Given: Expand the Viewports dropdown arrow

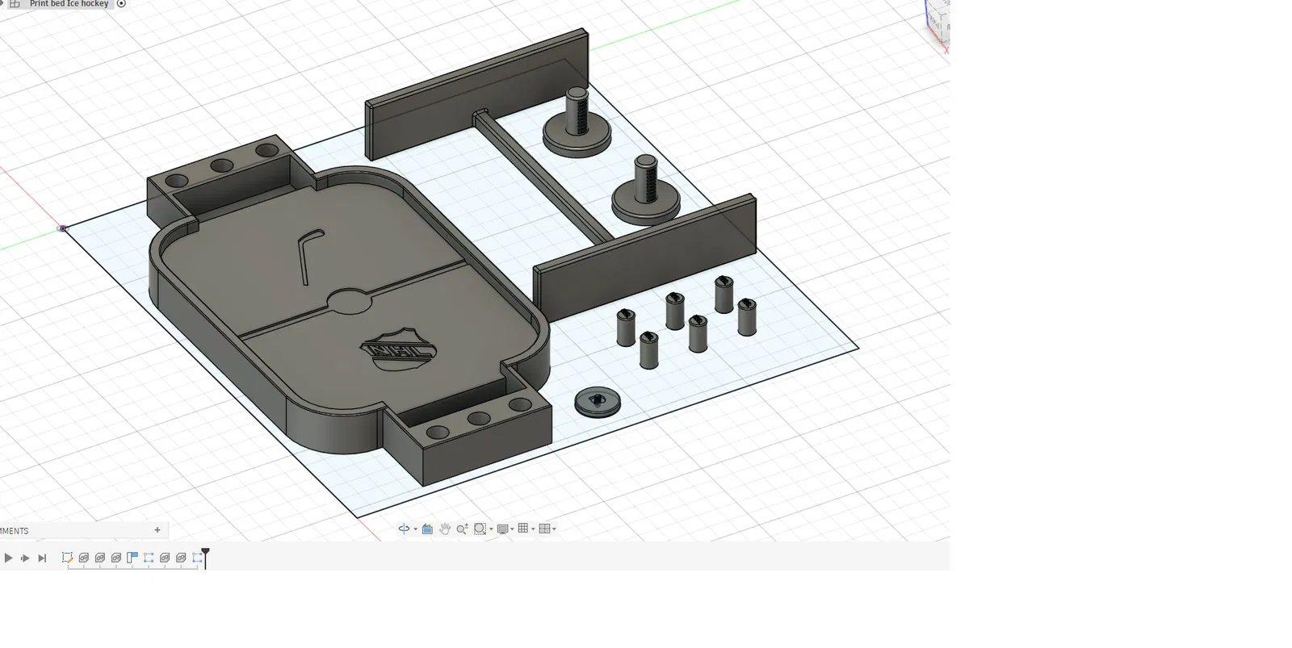Looking at the screenshot, I should point(554,529).
